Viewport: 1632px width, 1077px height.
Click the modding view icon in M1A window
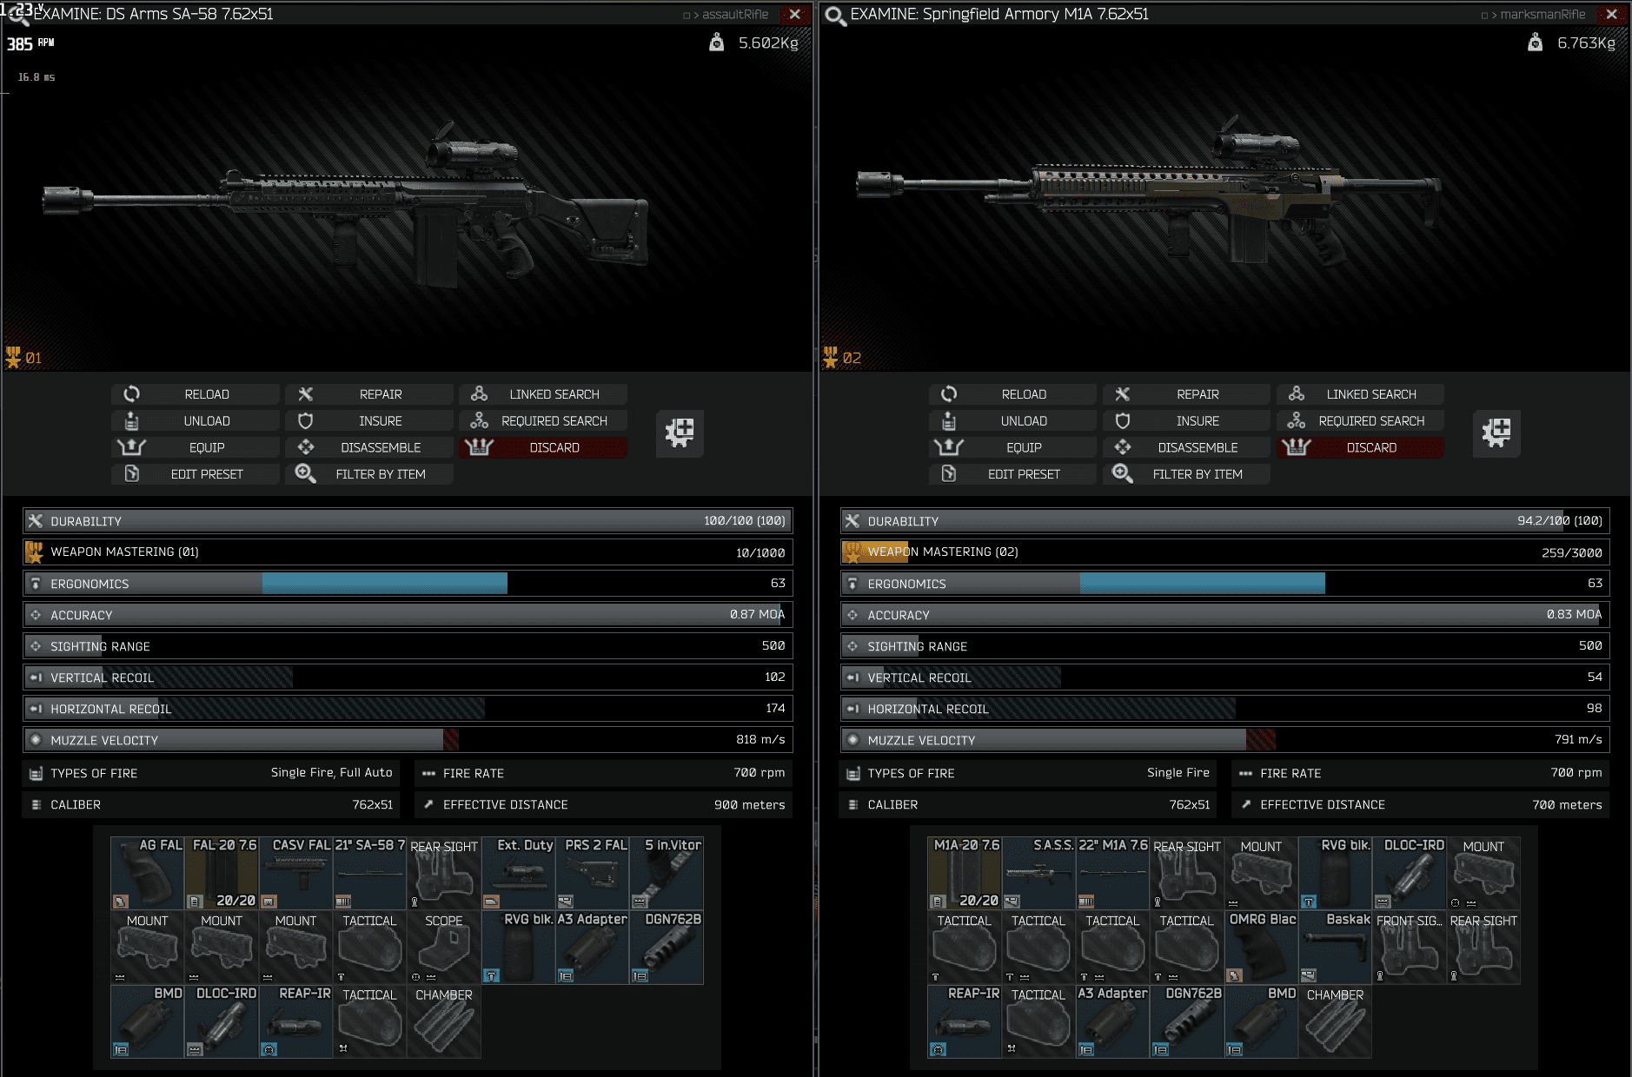click(x=1496, y=433)
